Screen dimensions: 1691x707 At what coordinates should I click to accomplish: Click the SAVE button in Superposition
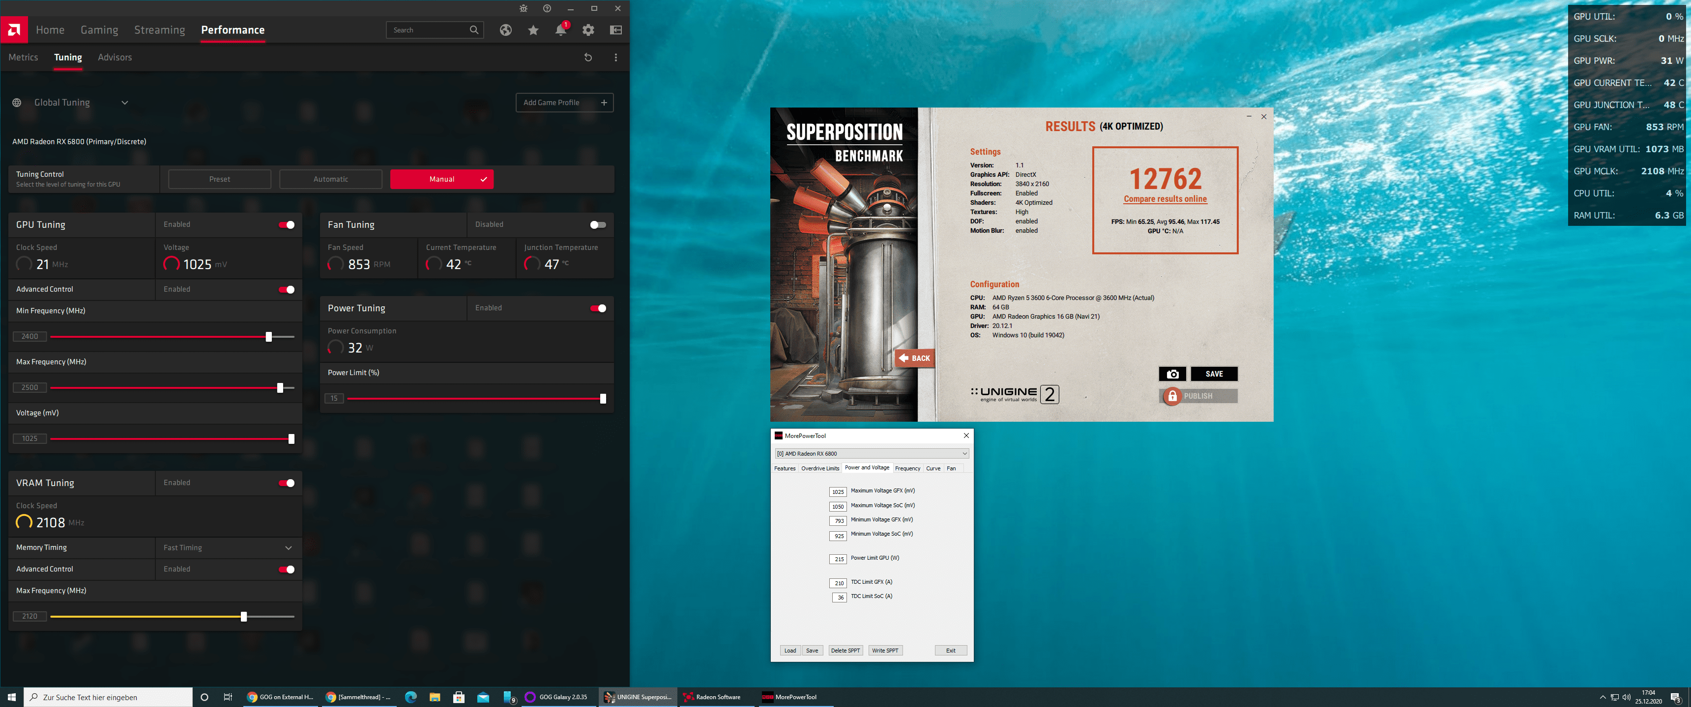click(x=1214, y=374)
